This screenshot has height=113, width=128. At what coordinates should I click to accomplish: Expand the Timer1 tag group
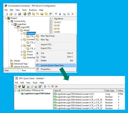click(22, 52)
